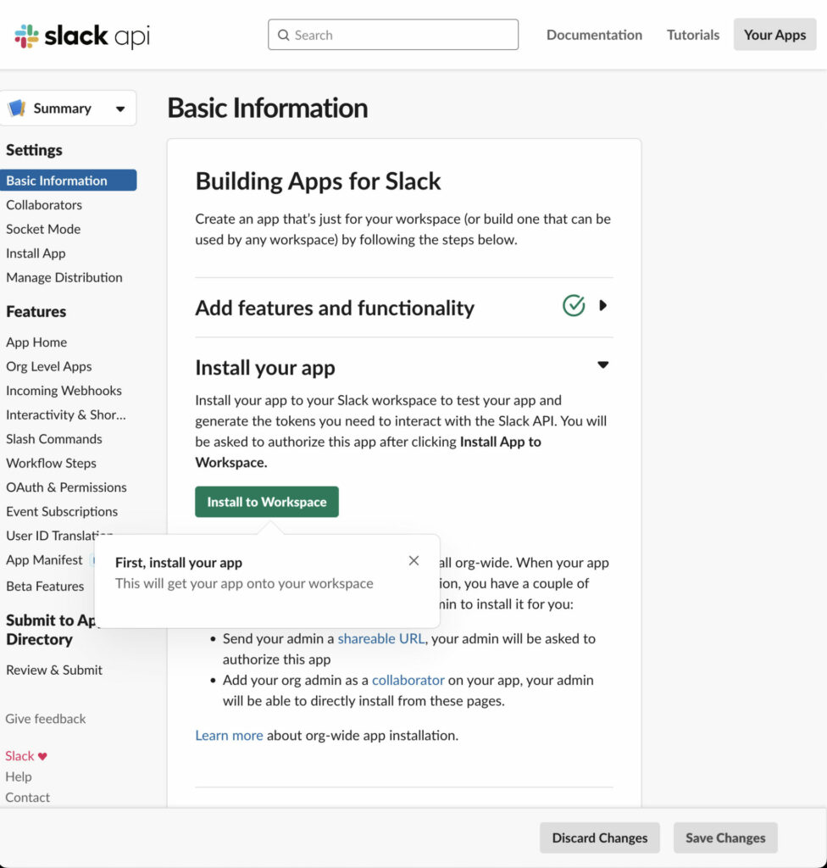Click the Building Apps for Slack heading

pyautogui.click(x=319, y=181)
